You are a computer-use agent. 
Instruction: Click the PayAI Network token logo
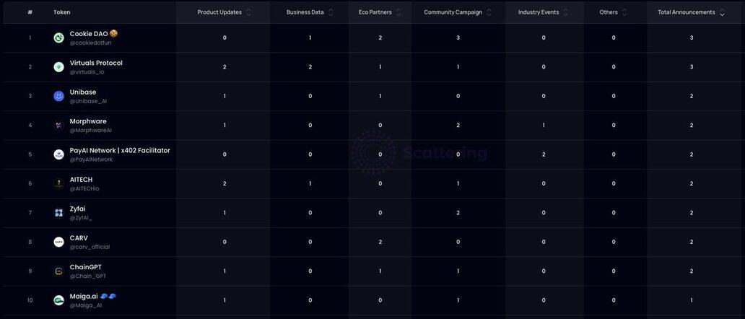click(x=58, y=154)
